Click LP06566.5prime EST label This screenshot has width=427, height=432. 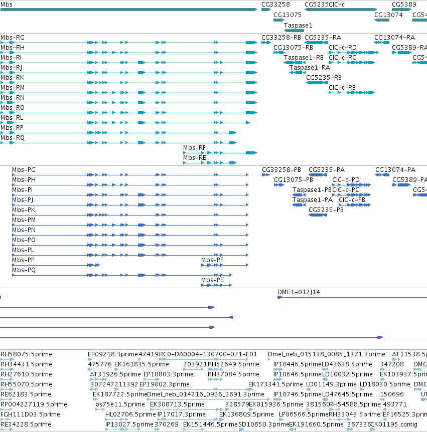click(304, 414)
